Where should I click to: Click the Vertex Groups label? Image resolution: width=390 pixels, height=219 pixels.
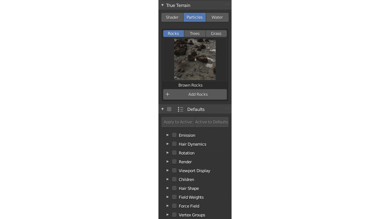coord(192,215)
